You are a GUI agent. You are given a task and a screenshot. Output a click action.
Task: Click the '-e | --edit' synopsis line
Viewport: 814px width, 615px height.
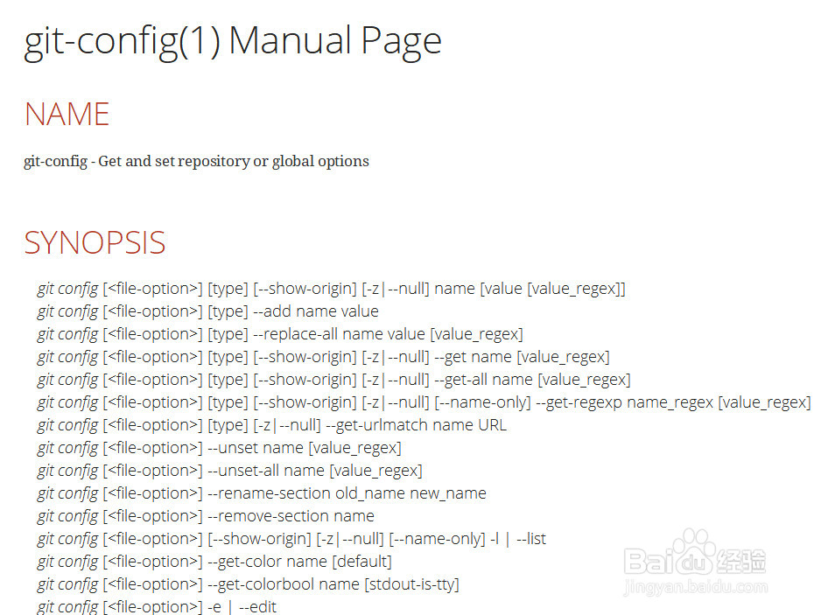point(157,606)
